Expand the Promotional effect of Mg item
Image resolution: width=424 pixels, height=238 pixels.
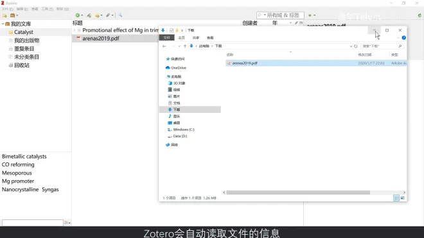coord(75,30)
